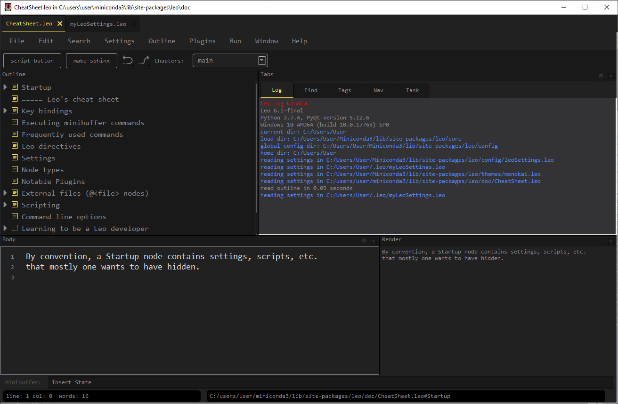Open the Window menu

click(267, 41)
